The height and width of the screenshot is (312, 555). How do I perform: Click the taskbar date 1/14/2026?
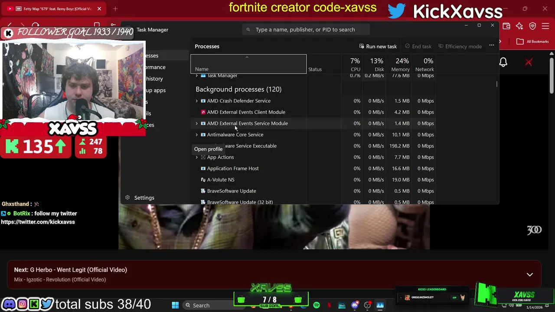click(534, 307)
